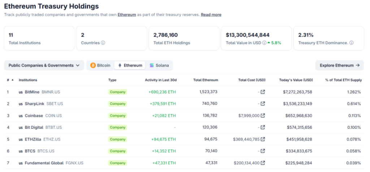Click the 0.039% supply percentage

click(354, 163)
